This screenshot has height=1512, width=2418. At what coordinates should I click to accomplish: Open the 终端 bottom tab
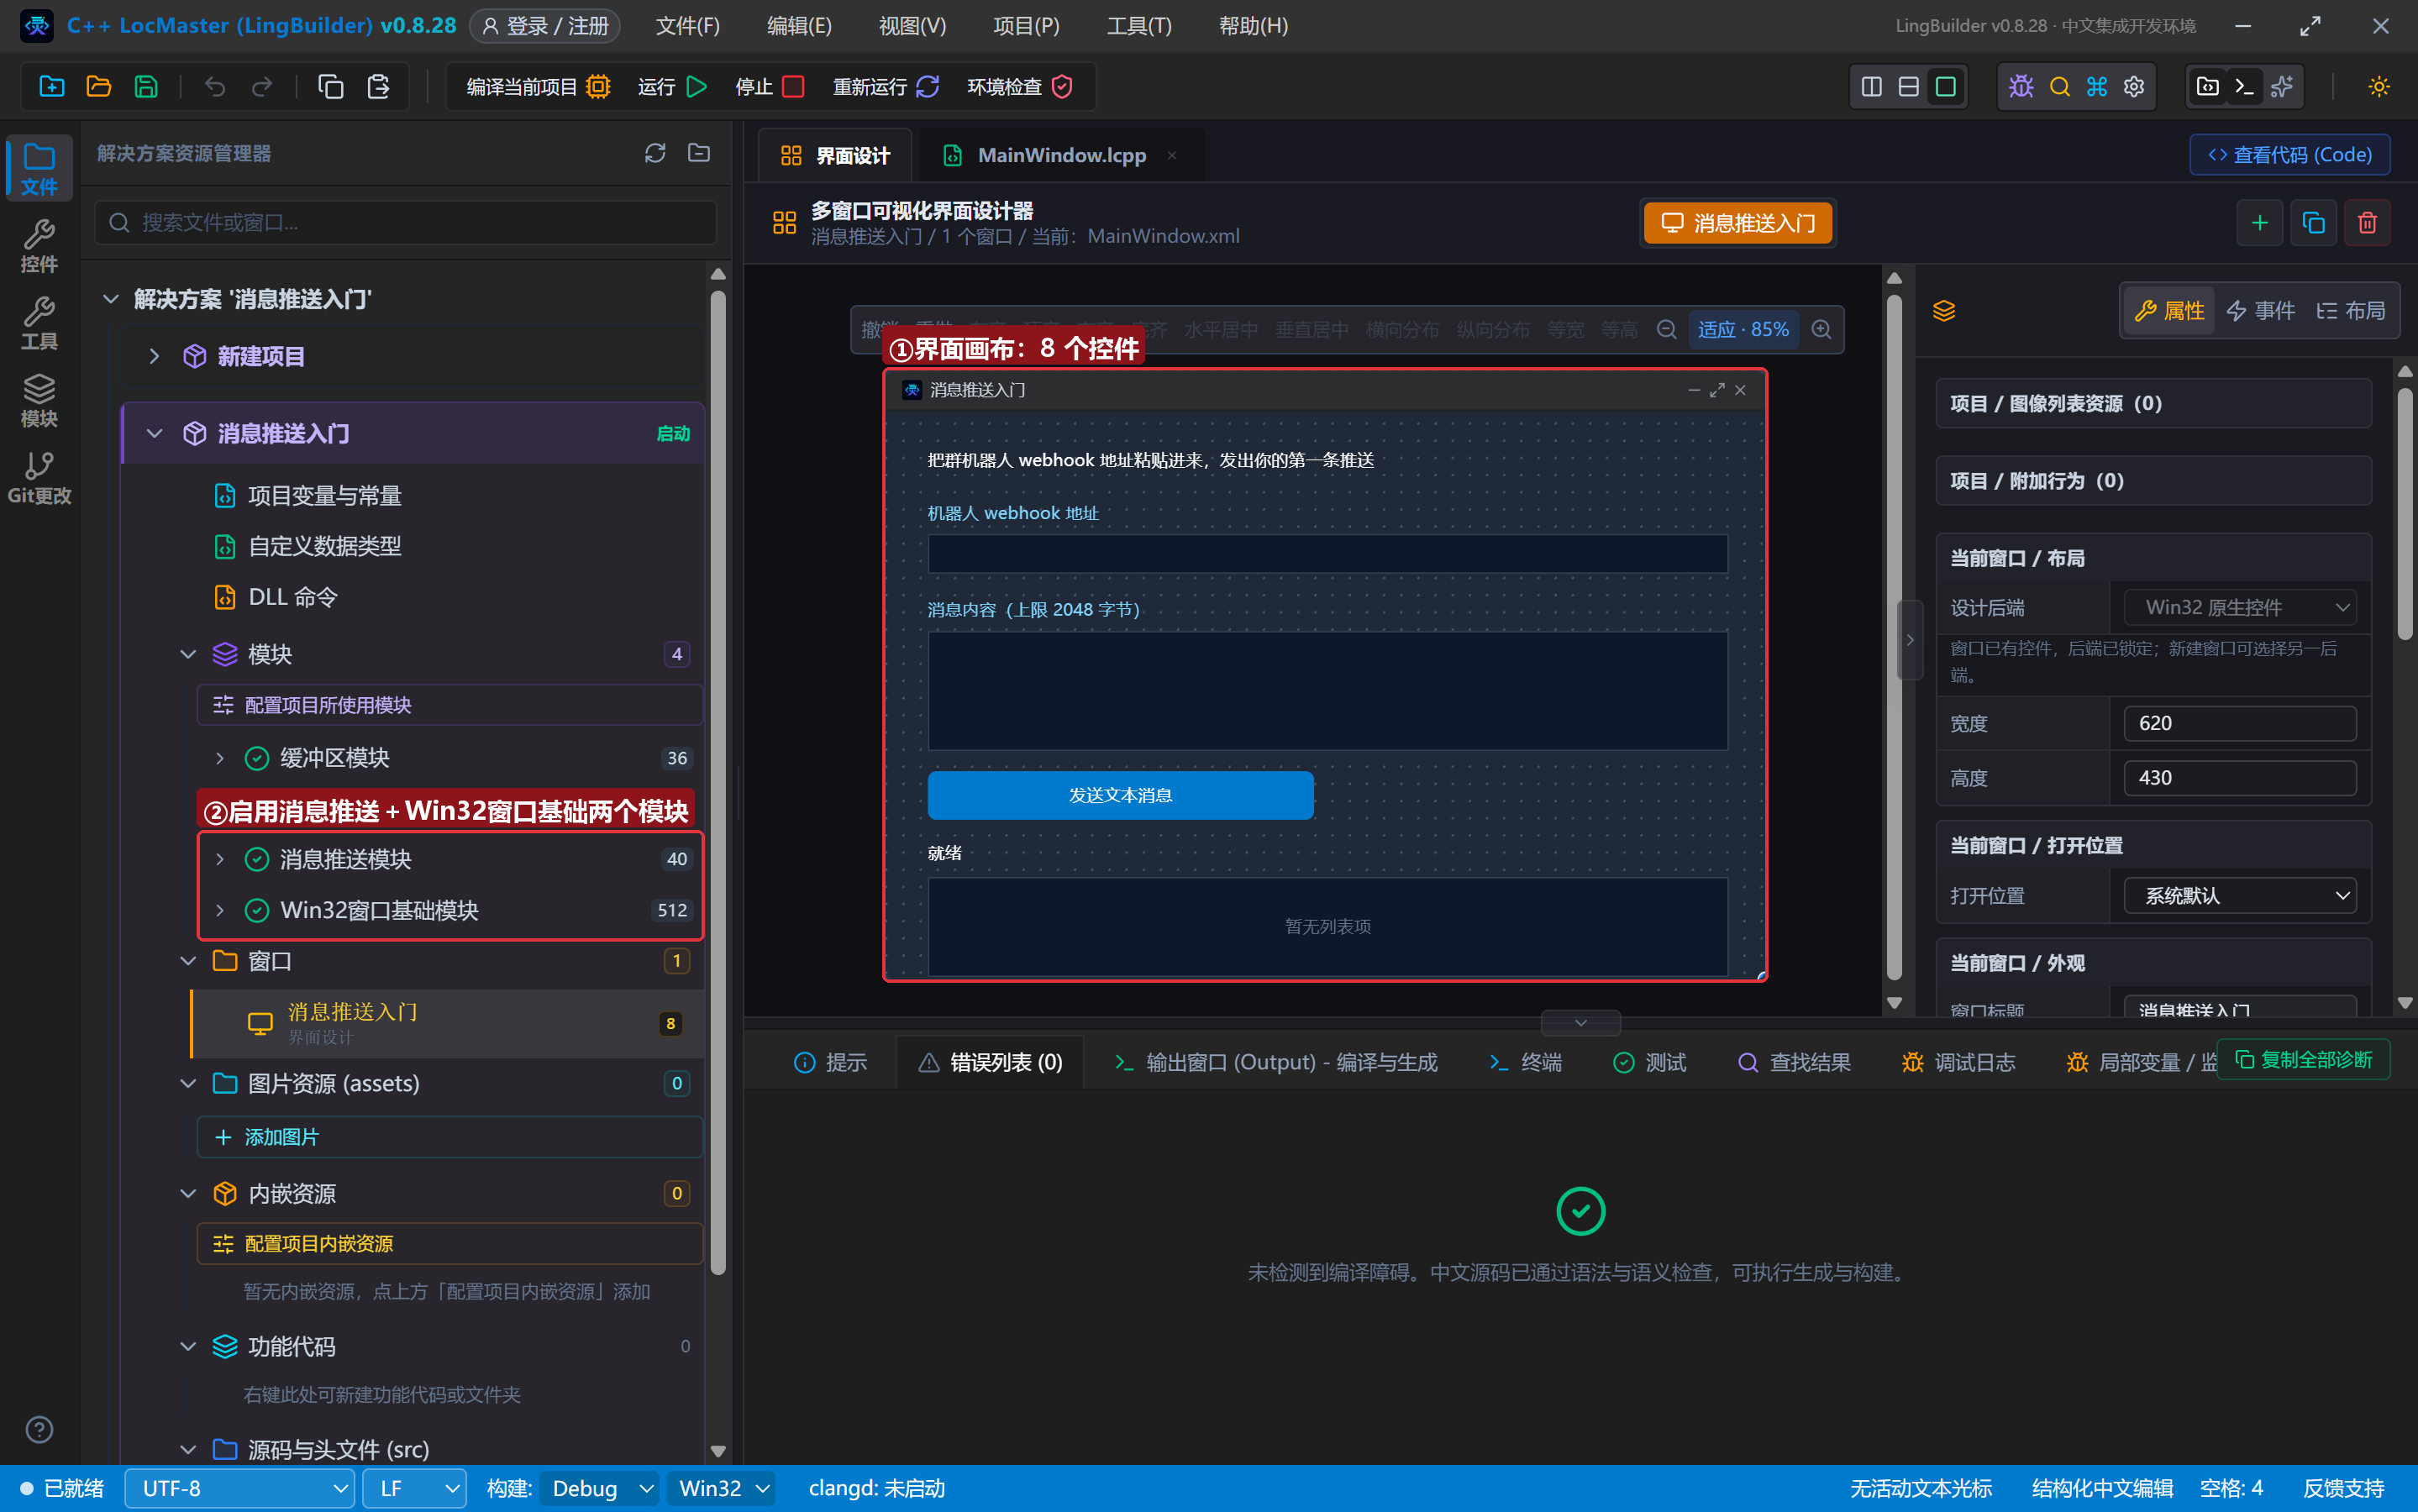coord(1525,1062)
